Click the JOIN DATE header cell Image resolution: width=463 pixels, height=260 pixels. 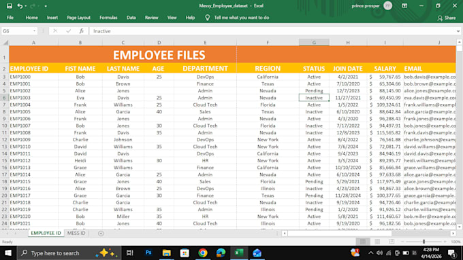tap(348, 69)
